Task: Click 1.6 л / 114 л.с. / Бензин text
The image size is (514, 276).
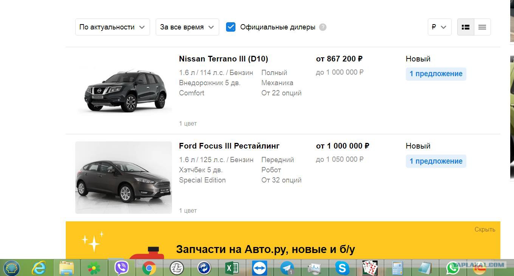Action: [216, 73]
